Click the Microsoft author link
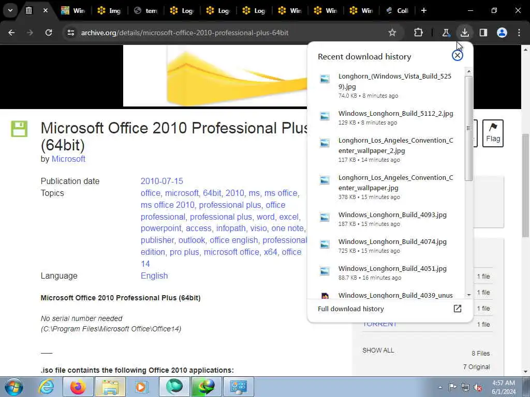This screenshot has height=397, width=530. click(68, 159)
